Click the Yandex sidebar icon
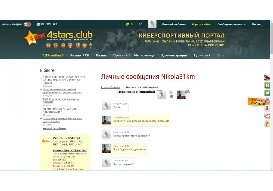The height and width of the screenshot is (191, 273). [x=267, y=108]
